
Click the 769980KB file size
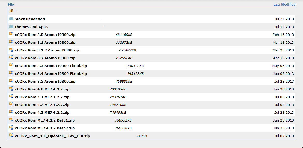pos(124,82)
